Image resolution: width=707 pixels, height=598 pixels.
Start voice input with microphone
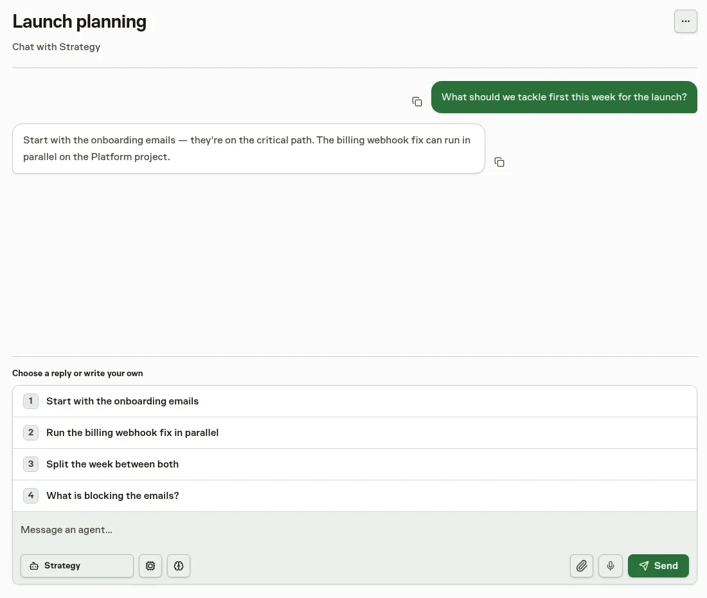pyautogui.click(x=610, y=566)
